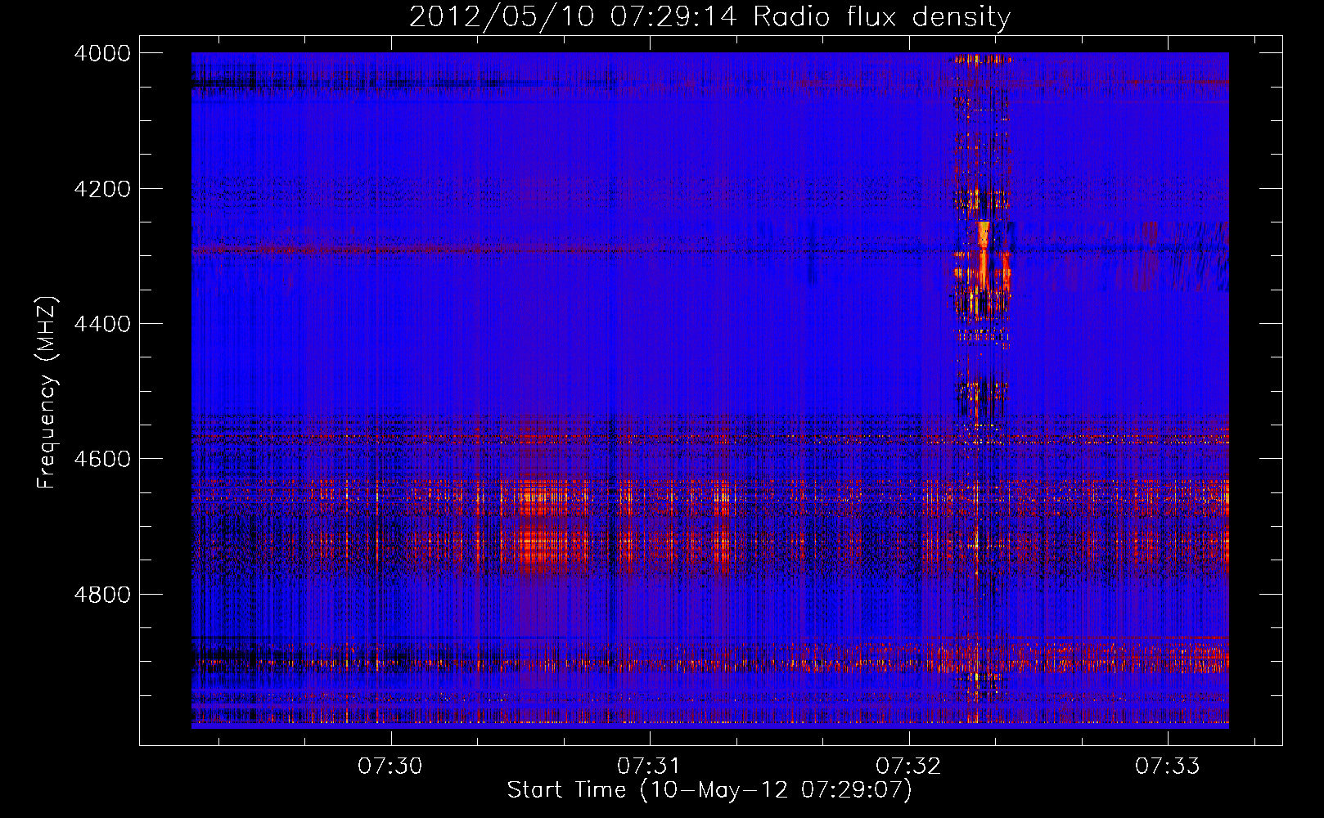The width and height of the screenshot is (1324, 818).
Task: Select the 4000 frequency tick label
Action: (102, 53)
